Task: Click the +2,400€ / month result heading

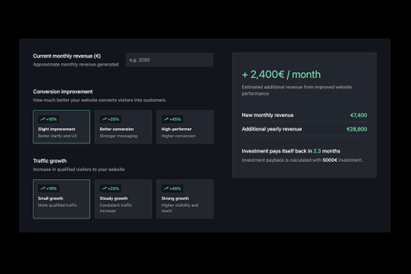Action: [x=281, y=75]
